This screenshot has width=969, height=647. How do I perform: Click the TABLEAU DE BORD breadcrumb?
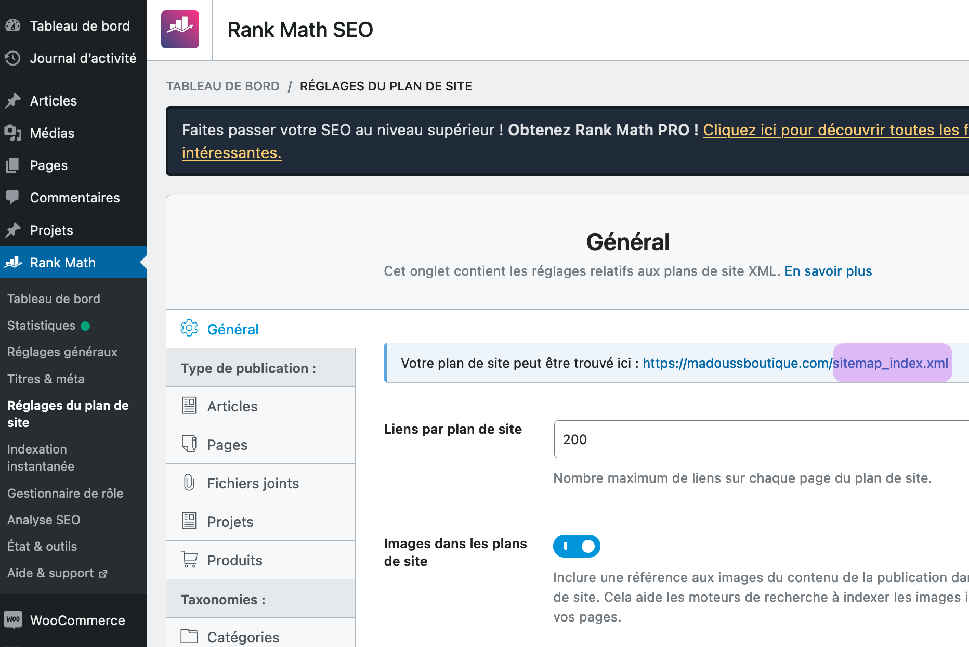[222, 86]
